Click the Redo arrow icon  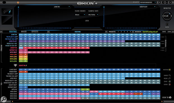click(170, 79)
